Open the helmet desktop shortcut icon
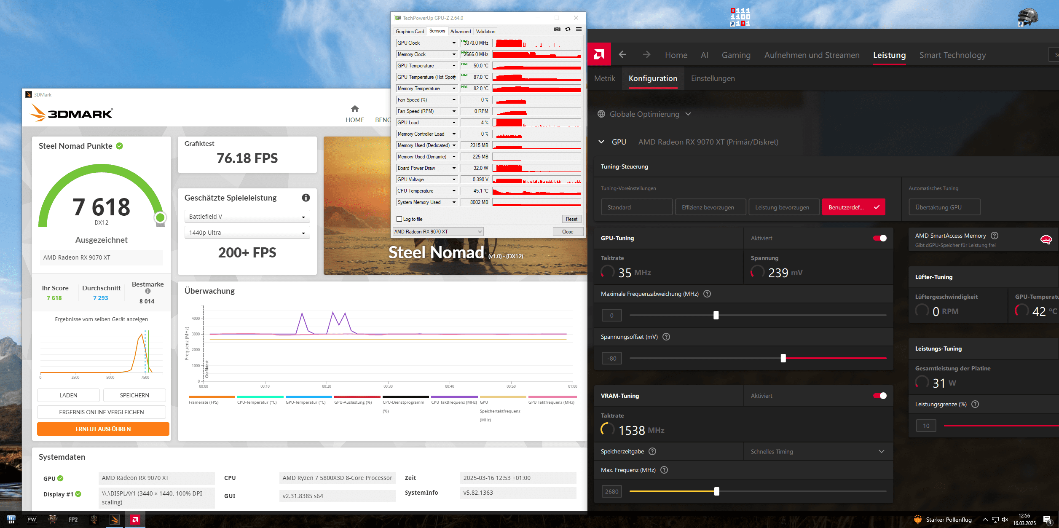Image resolution: width=1059 pixels, height=528 pixels. (x=1027, y=17)
